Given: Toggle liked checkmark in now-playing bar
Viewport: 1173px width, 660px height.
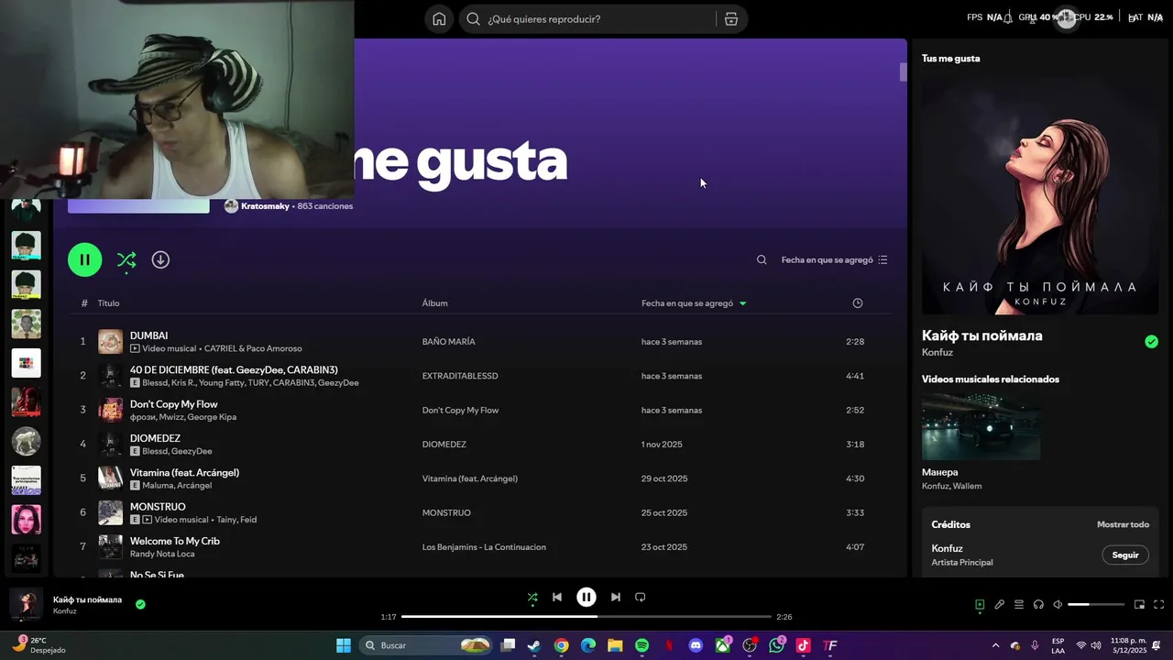Looking at the screenshot, I should point(140,604).
